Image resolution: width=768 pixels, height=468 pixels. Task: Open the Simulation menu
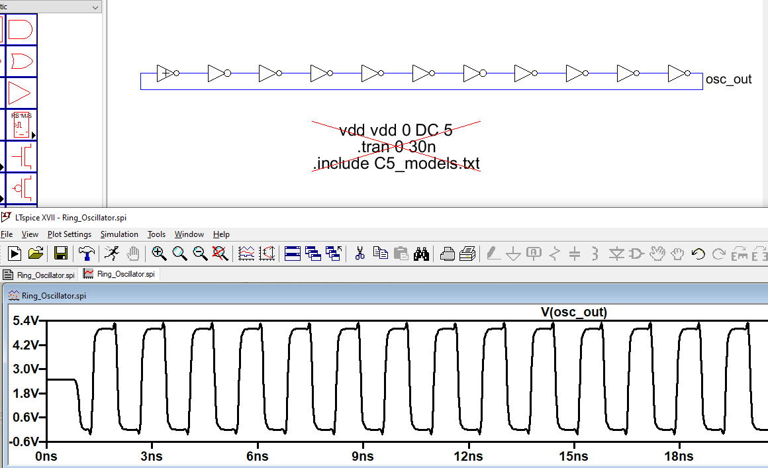click(x=119, y=234)
